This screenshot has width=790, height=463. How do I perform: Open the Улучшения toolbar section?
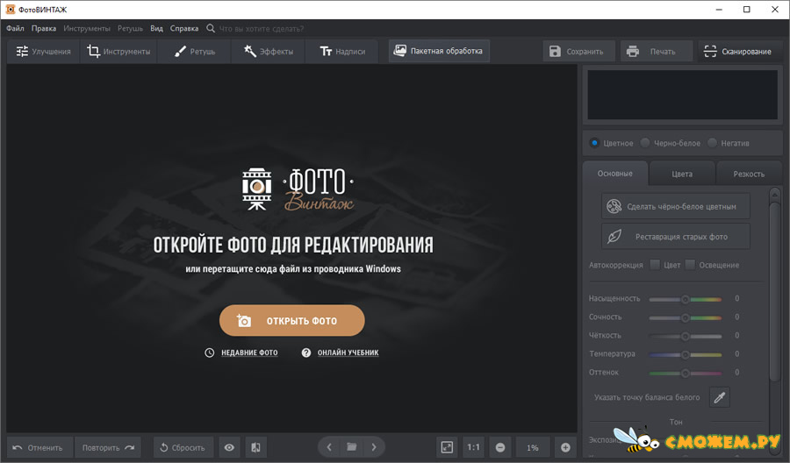[x=43, y=52]
